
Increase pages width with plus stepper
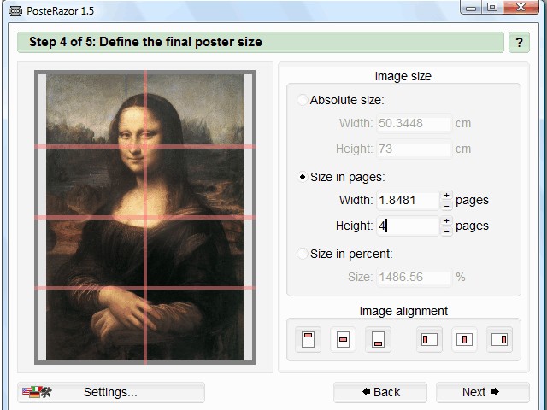point(446,195)
